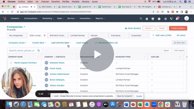Open the Create date filter dropdown
The height and width of the screenshot is (109, 194).
[39, 43]
